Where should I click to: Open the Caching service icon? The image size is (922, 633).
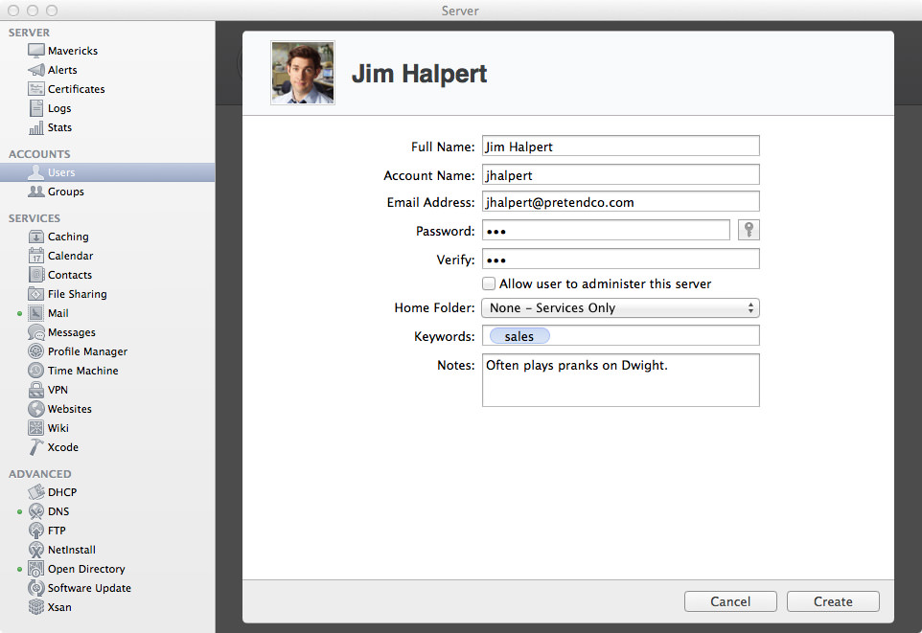point(35,237)
